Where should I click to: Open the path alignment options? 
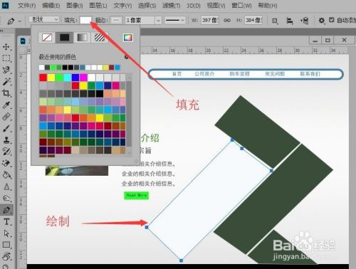(290, 21)
